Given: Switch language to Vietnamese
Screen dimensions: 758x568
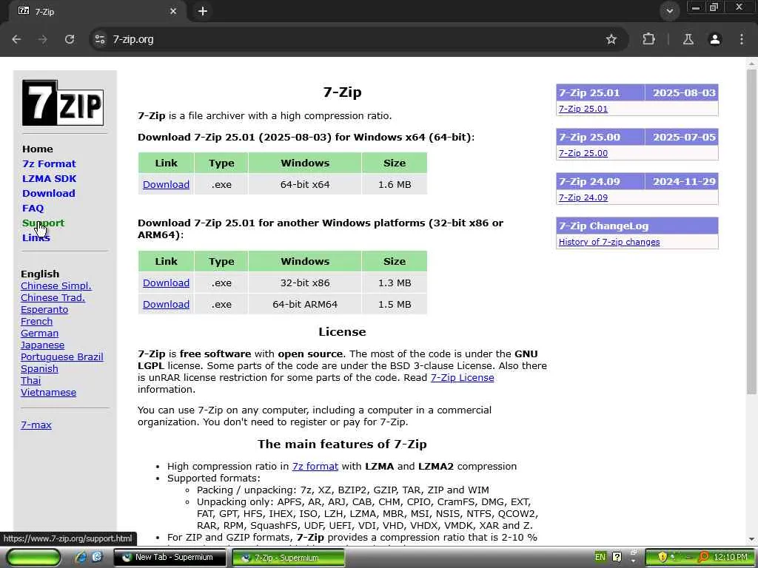Looking at the screenshot, I should 48,392.
